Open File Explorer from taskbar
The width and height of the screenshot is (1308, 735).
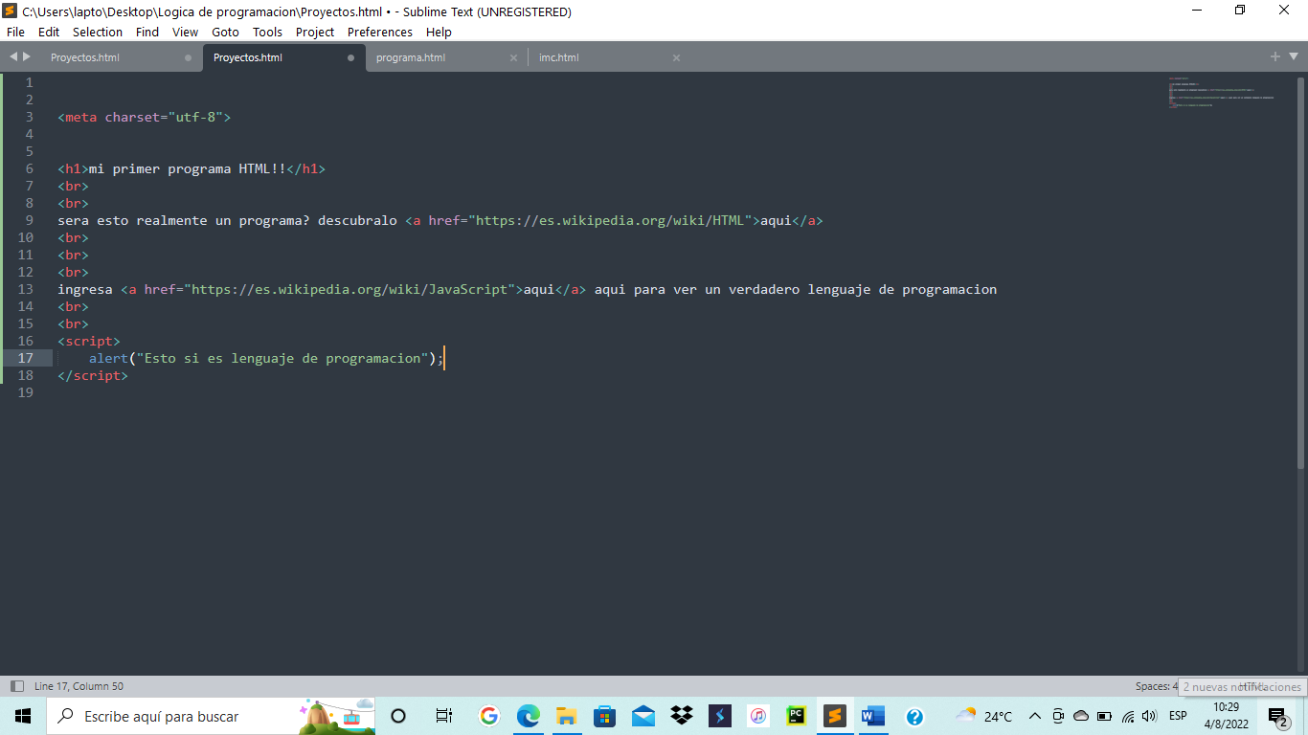[566, 716]
